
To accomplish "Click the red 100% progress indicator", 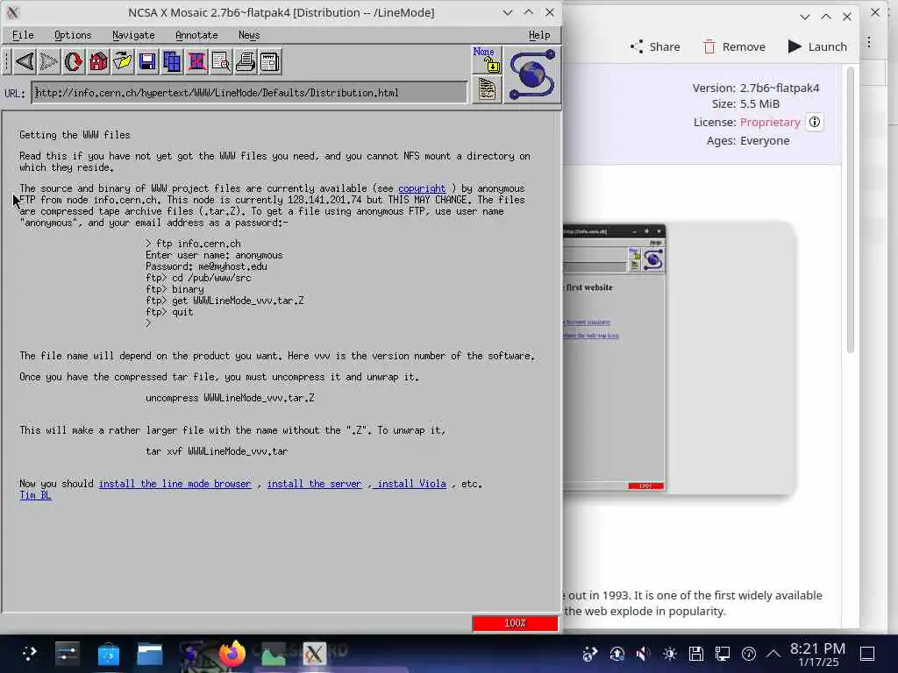I will (x=515, y=623).
